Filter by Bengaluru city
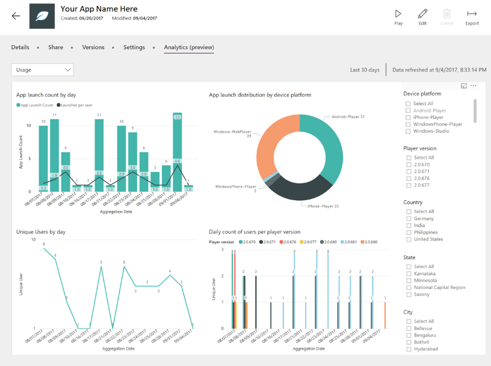The height and width of the screenshot is (366, 491). (x=409, y=335)
